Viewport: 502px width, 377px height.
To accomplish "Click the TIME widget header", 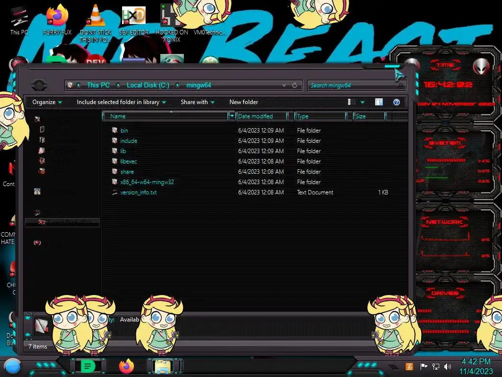I will (445, 65).
